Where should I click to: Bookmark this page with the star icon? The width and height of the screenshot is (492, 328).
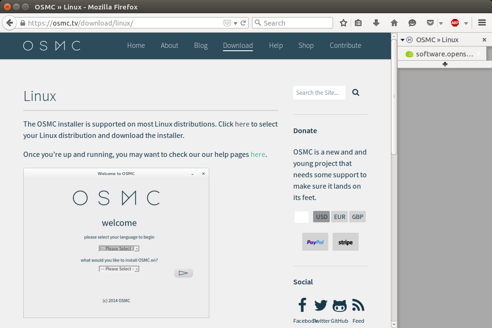click(x=343, y=23)
